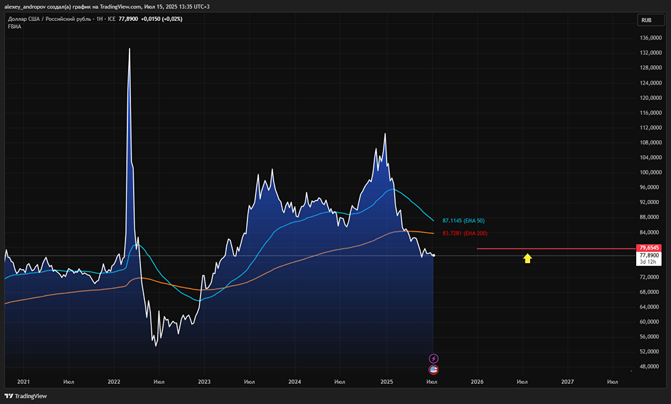This screenshot has width=671, height=404.
Task: Click the 132,0000 price axis label
Action: point(650,52)
